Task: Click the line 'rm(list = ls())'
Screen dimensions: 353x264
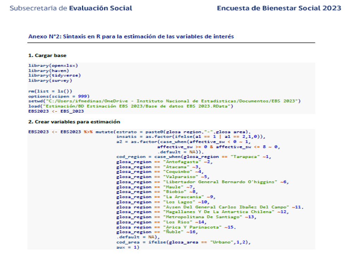Action: (50, 91)
